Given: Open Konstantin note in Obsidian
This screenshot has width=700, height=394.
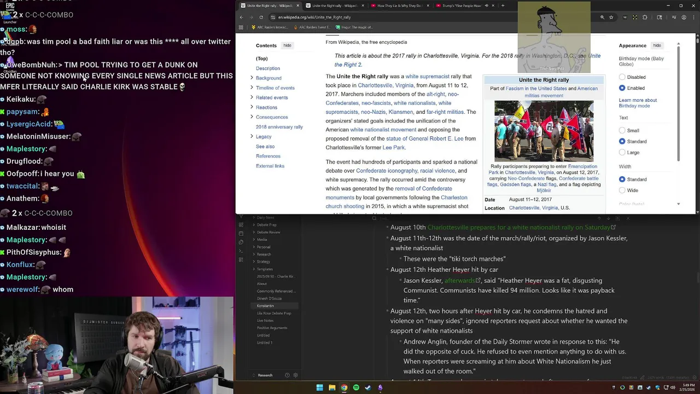Looking at the screenshot, I should (265, 305).
